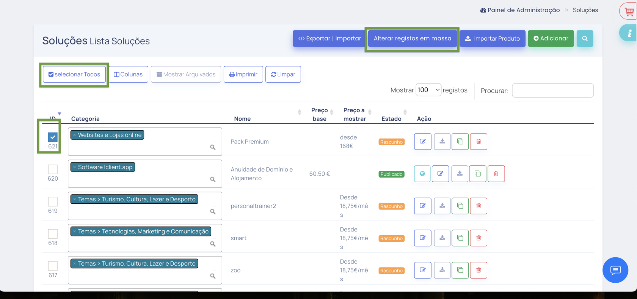Image resolution: width=637 pixels, height=299 pixels.
Task: Remove Software Iclient.app tag
Action: coord(75,167)
